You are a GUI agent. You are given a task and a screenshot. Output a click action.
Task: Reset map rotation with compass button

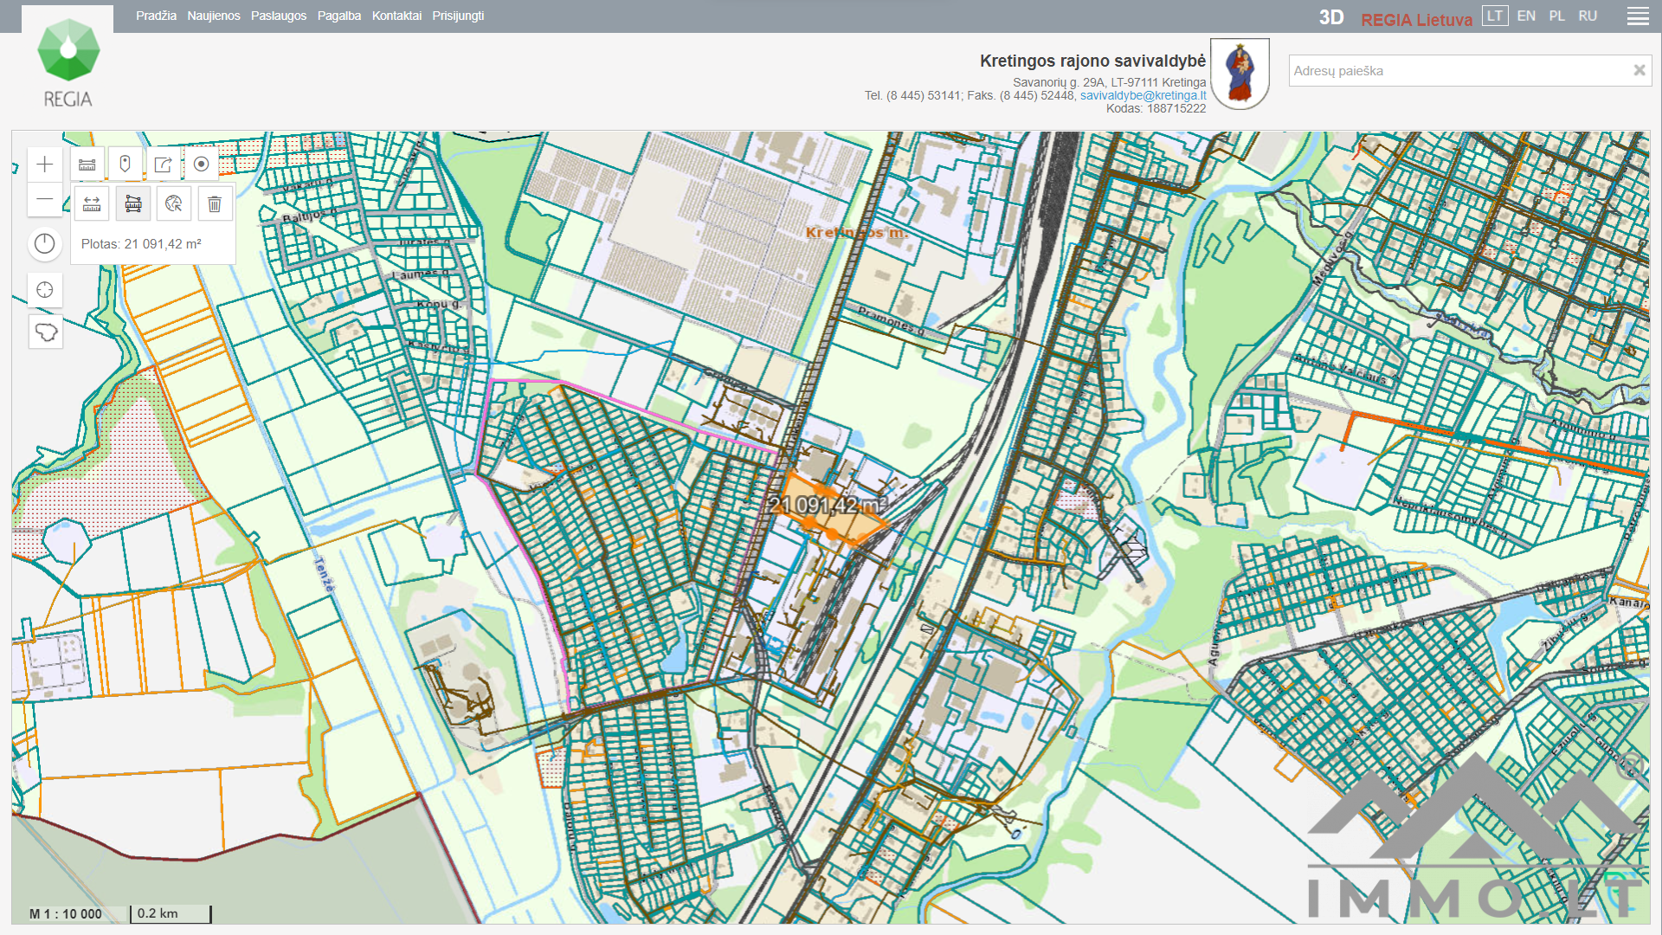pyautogui.click(x=45, y=244)
